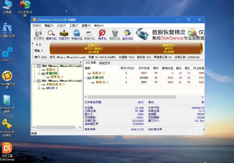Viewport: 234px width, 163px height.
Task: Open Dism++ desktop icon
Action: click(7, 54)
